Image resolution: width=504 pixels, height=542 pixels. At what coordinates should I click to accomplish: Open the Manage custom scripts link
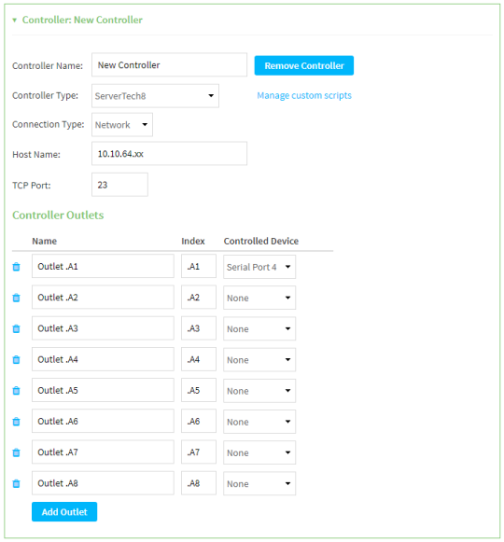(304, 95)
